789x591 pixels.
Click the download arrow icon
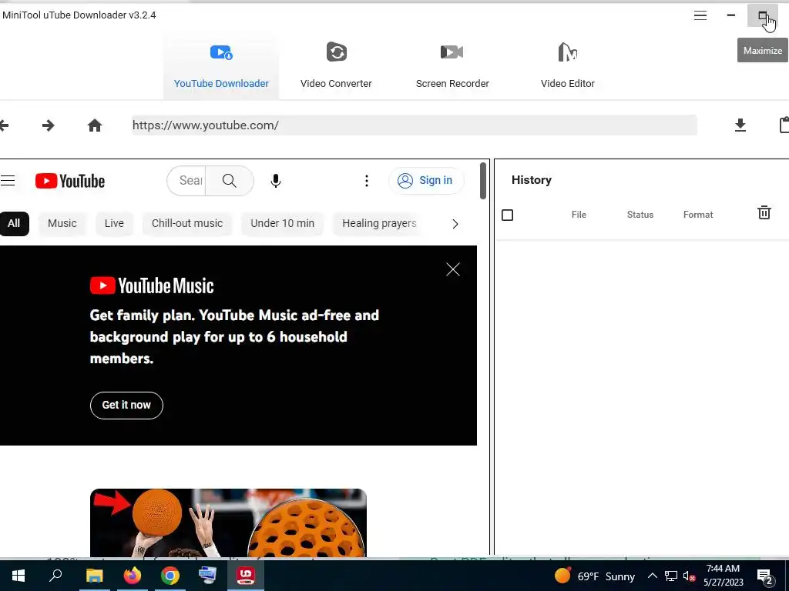[x=740, y=125]
